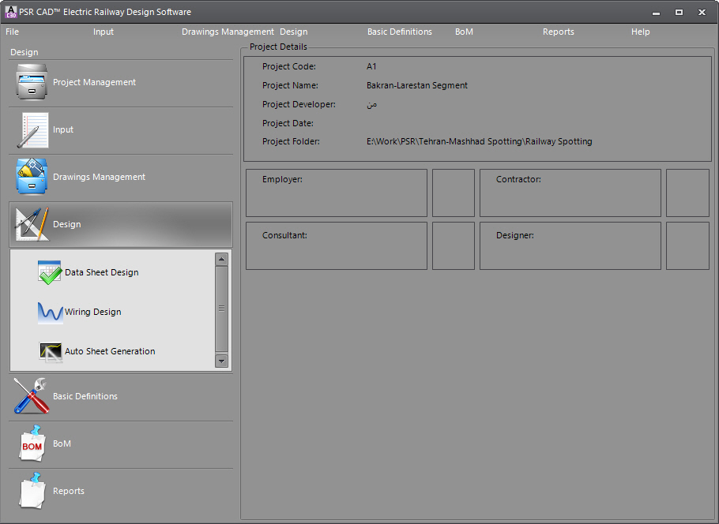Click the logo box next to Designer
Image resolution: width=719 pixels, height=524 pixels.
coord(688,246)
